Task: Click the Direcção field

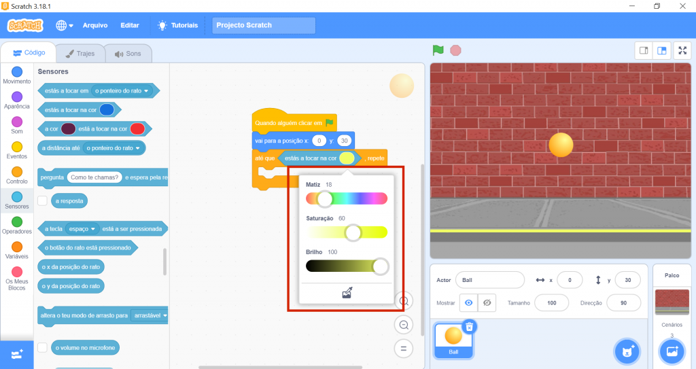Action: [624, 303]
